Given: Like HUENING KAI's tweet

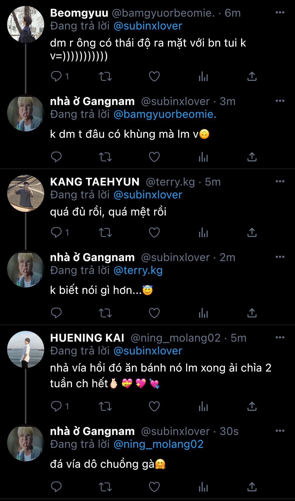Looking at the screenshot, I should pyautogui.click(x=154, y=406).
